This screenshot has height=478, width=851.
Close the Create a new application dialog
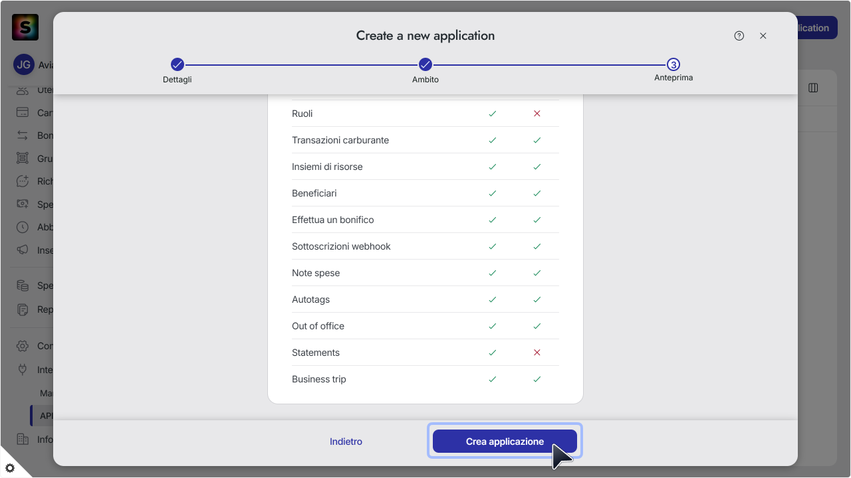tap(763, 36)
